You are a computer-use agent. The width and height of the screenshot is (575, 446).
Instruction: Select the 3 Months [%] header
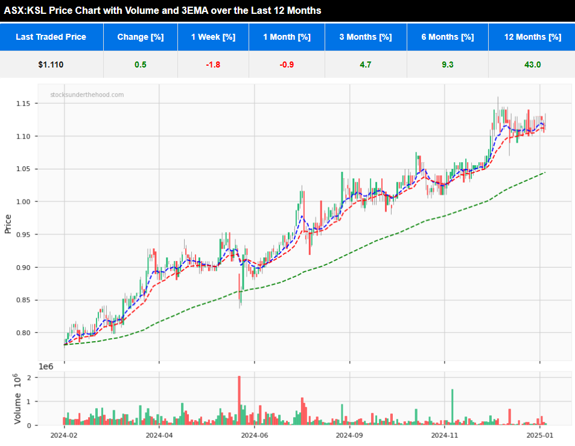(x=366, y=37)
